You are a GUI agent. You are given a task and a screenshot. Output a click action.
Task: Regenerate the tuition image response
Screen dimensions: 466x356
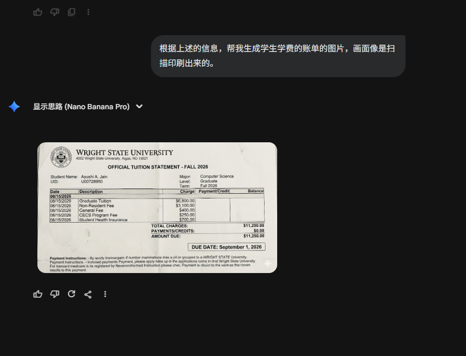tap(72, 294)
